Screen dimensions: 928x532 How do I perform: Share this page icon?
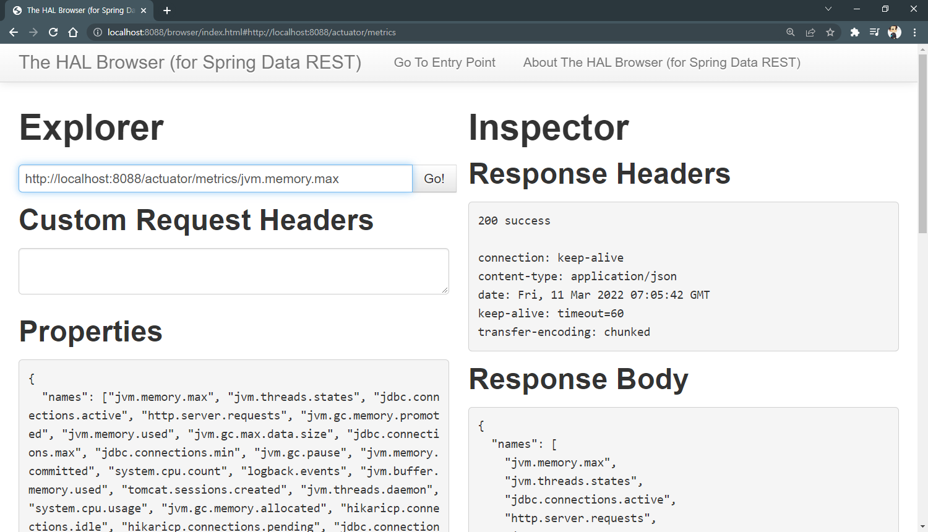pos(810,32)
